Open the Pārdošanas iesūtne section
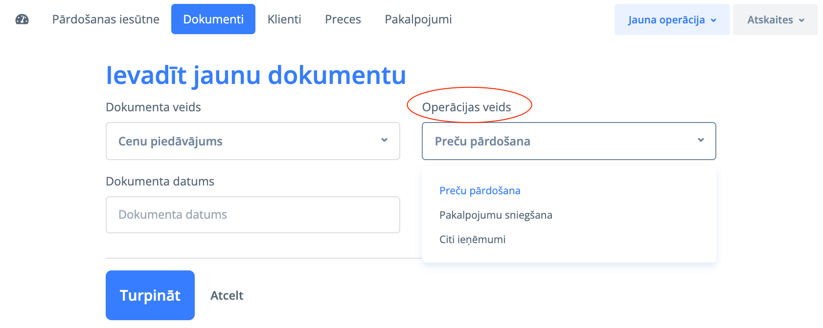The height and width of the screenshot is (328, 823). coord(106,20)
